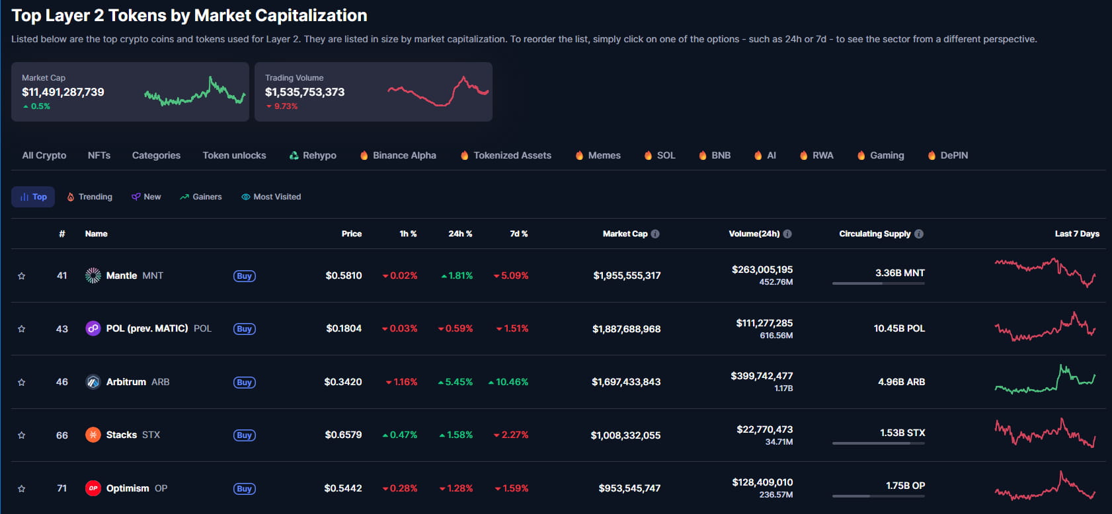The width and height of the screenshot is (1112, 514).
Task: Click Mantle circulating supply progress bar
Action: click(x=879, y=283)
